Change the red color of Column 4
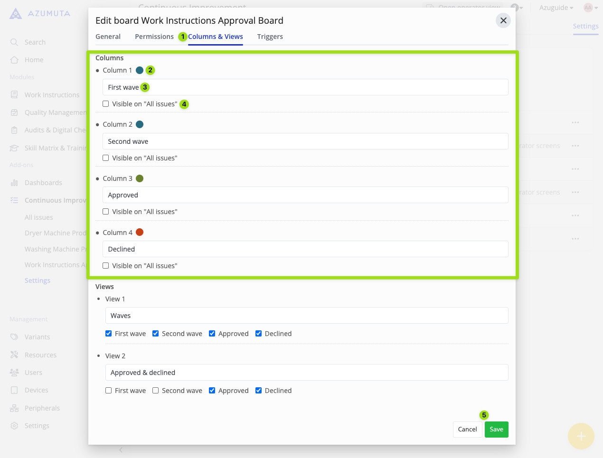Viewport: 603px width, 458px height. pyautogui.click(x=140, y=233)
